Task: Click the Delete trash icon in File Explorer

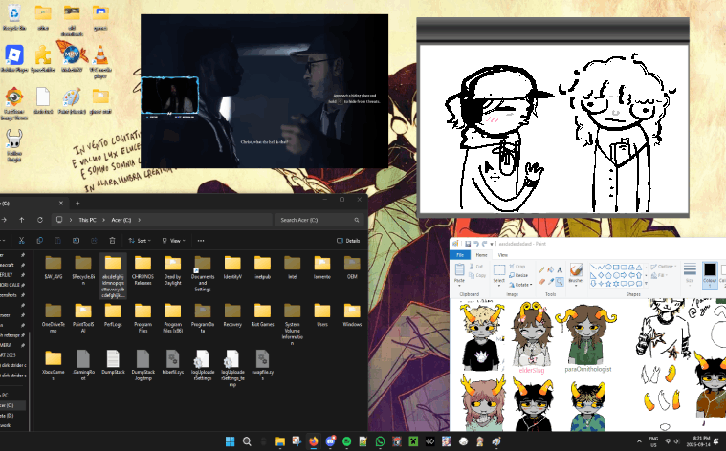Action: [x=112, y=241]
